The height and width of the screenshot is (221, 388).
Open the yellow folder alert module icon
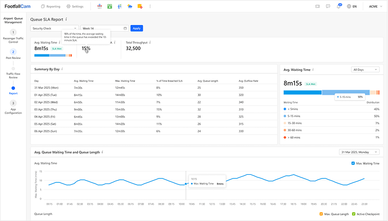(x=140, y=7)
